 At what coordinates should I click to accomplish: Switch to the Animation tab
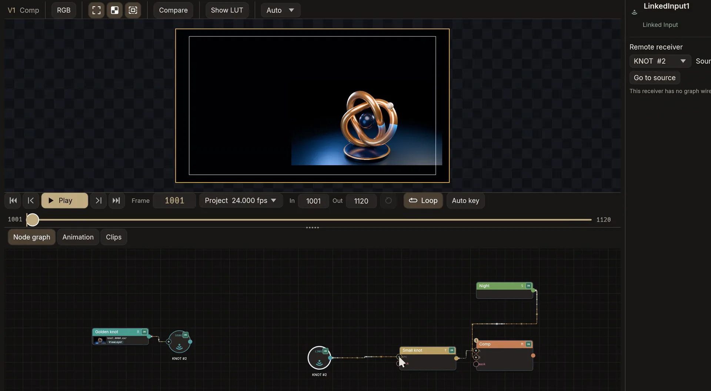[x=78, y=237]
